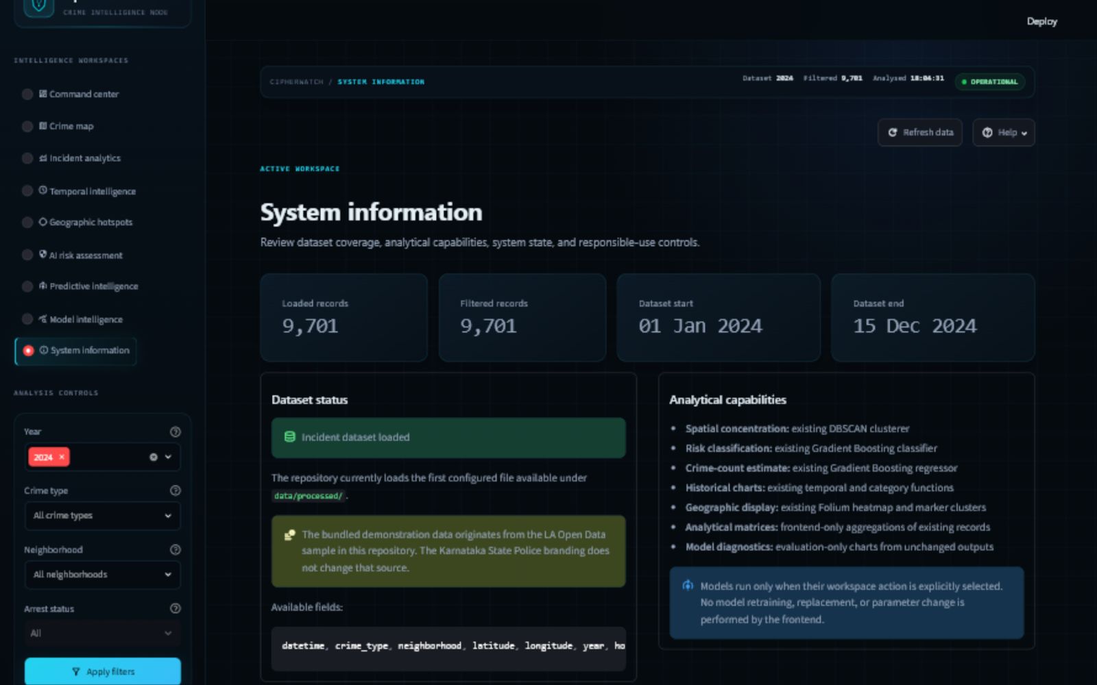Click 'Analytical capabilities' heading
Image resolution: width=1097 pixels, height=685 pixels.
(727, 400)
